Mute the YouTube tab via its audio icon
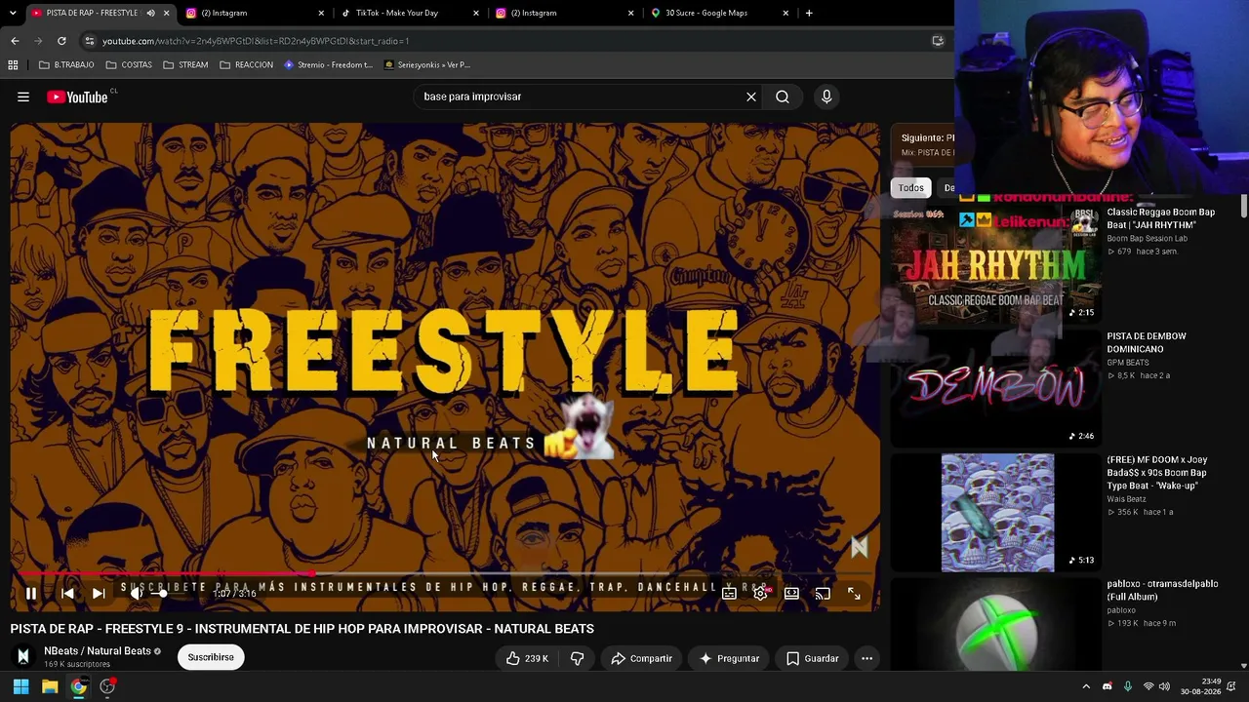Viewport: 1249px width, 702px height. [x=150, y=13]
